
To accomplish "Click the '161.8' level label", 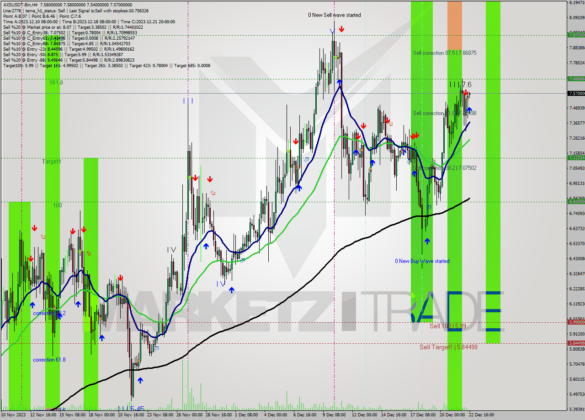I will tap(56, 82).
